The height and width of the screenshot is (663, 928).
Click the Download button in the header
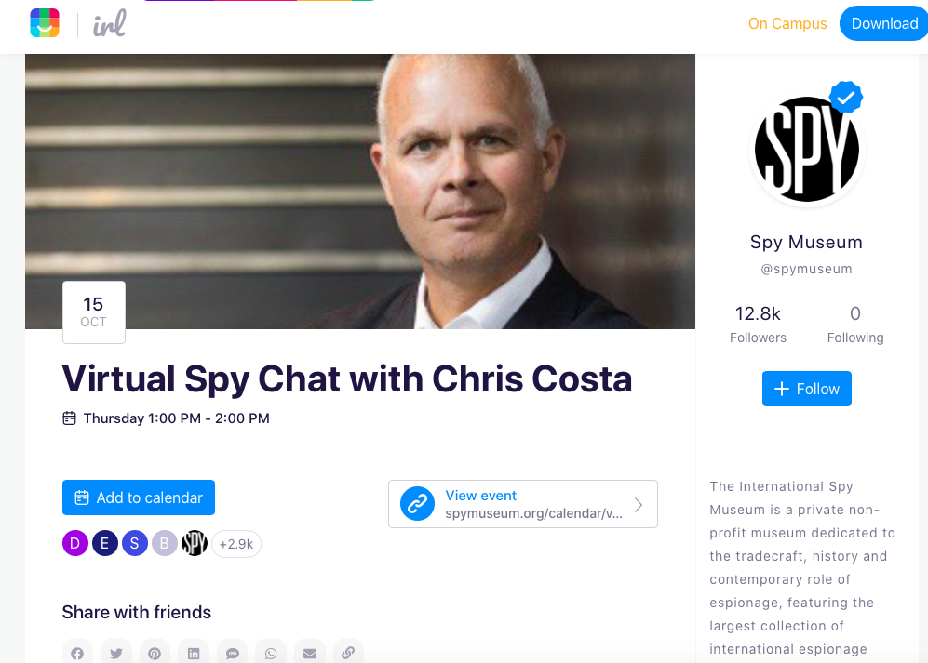click(883, 23)
